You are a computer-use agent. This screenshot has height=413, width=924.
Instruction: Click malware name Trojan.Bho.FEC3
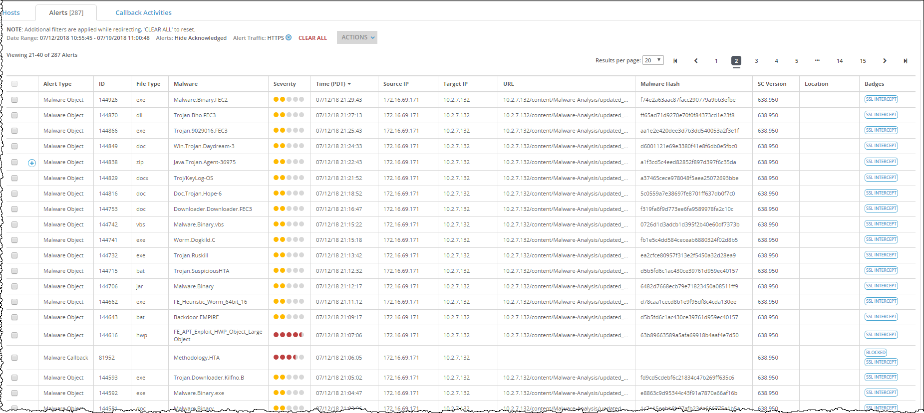[x=195, y=115]
